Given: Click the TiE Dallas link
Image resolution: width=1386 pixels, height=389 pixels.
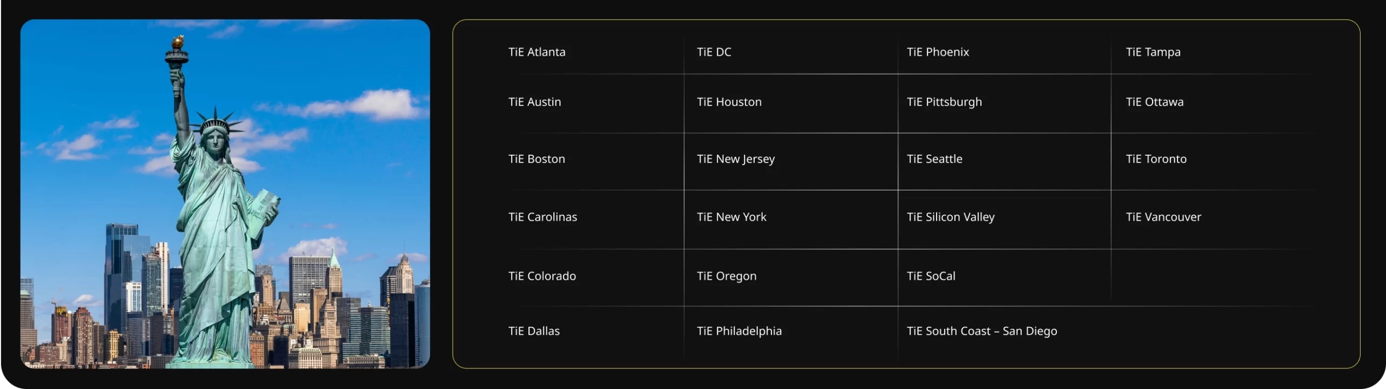Looking at the screenshot, I should tap(534, 331).
